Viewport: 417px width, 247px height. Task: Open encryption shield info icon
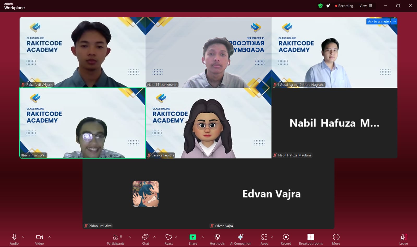click(x=321, y=6)
